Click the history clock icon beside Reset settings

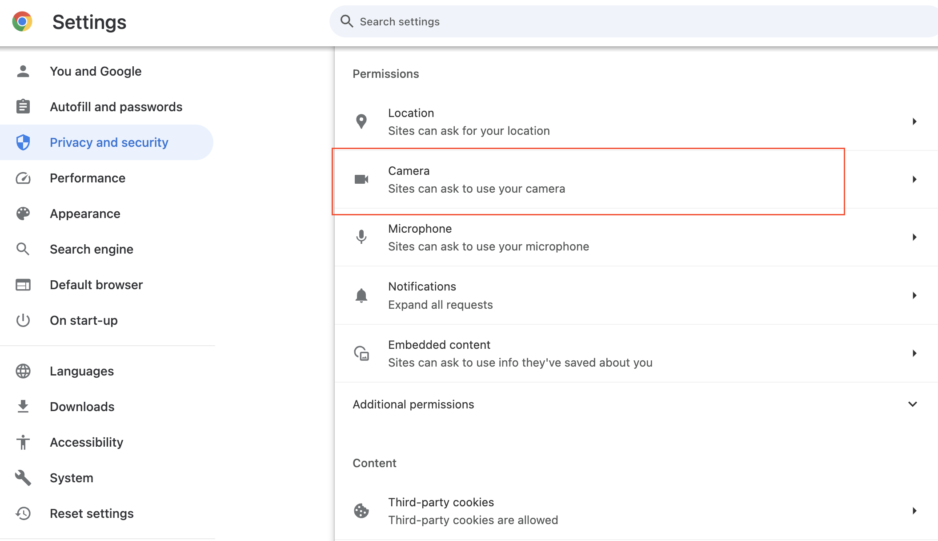[x=23, y=513]
